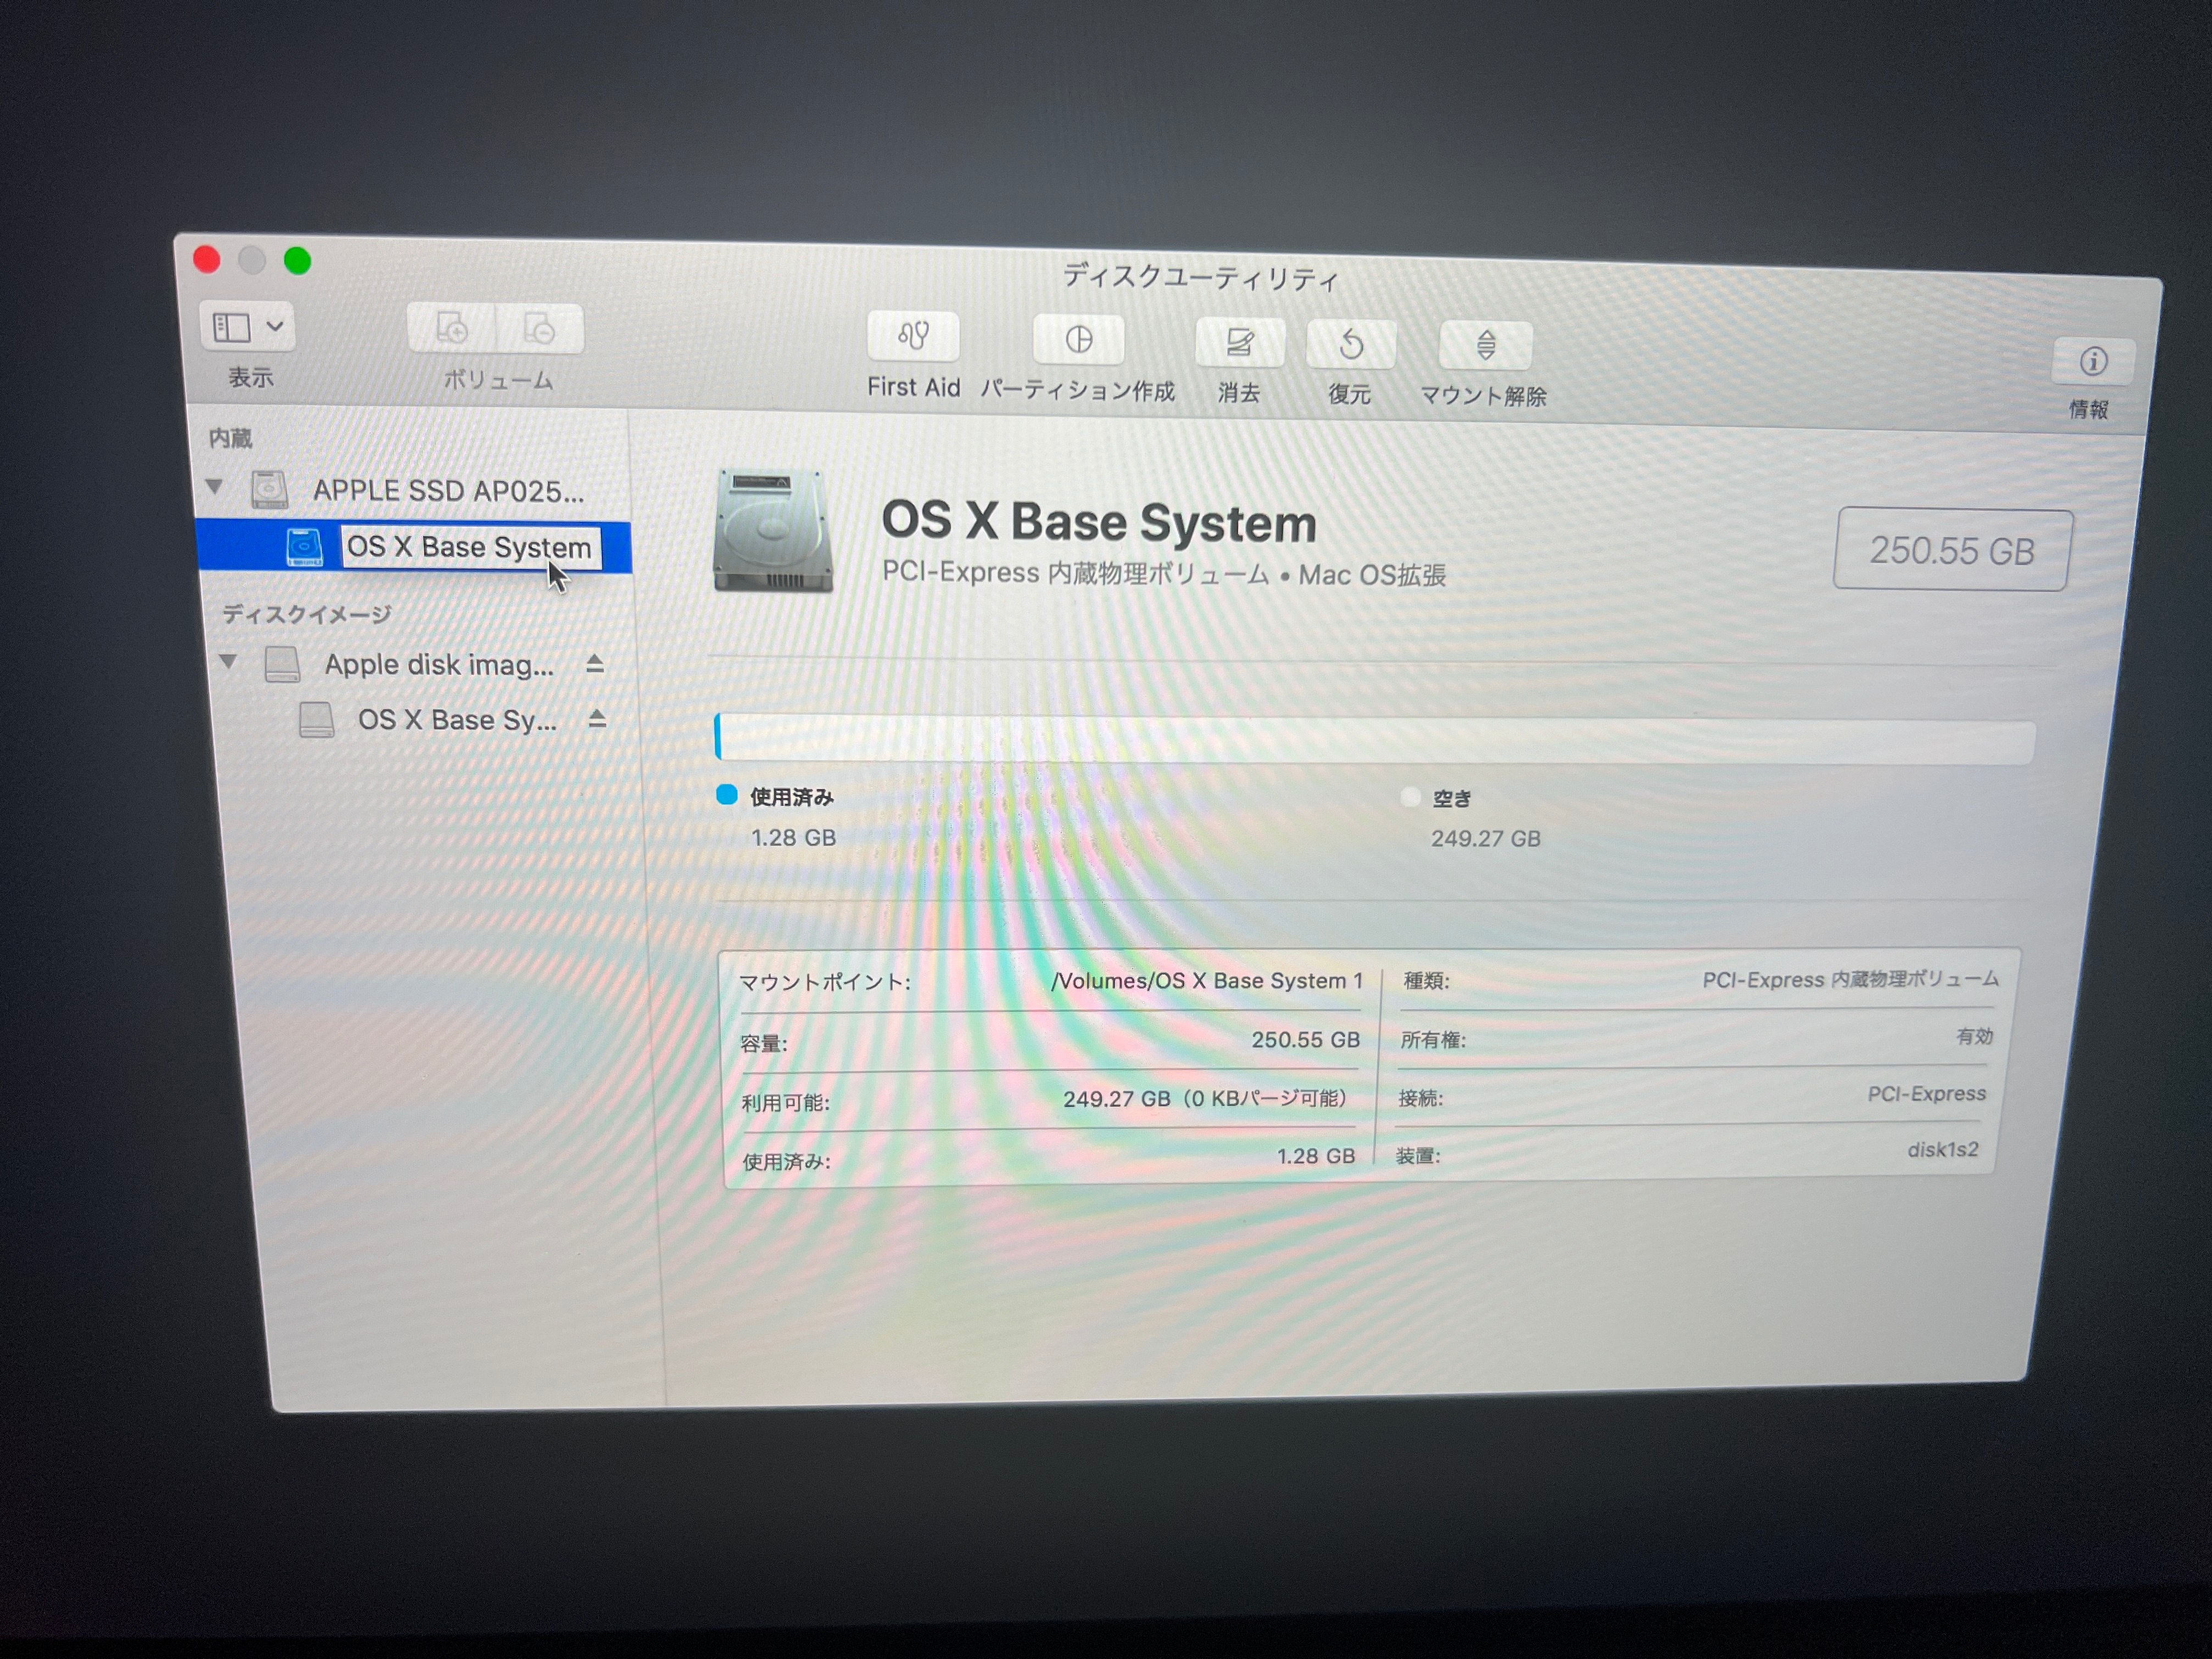
Task: Collapse the Apple disk image tree
Action: point(228,661)
